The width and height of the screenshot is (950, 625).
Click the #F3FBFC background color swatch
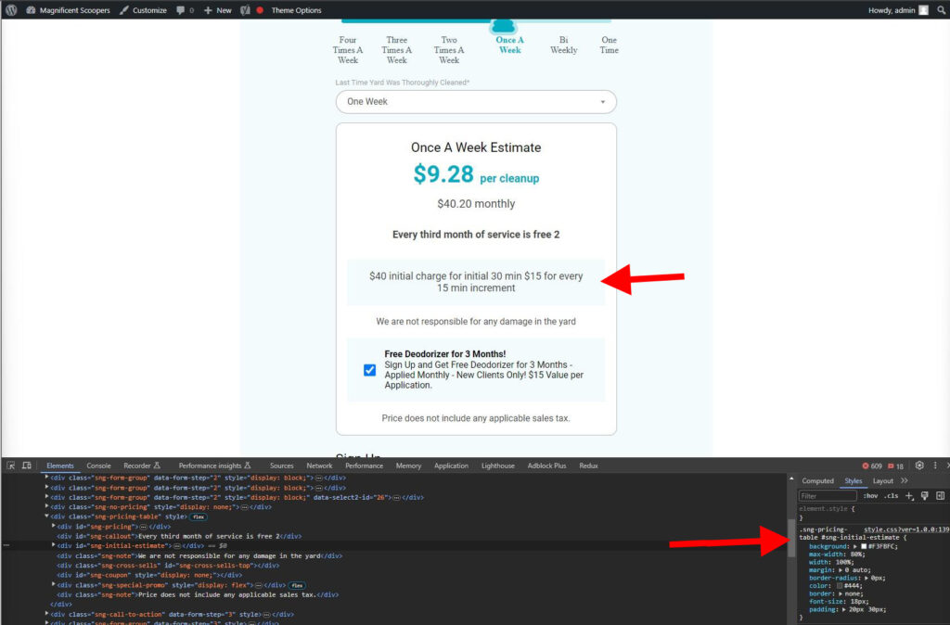coord(864,547)
